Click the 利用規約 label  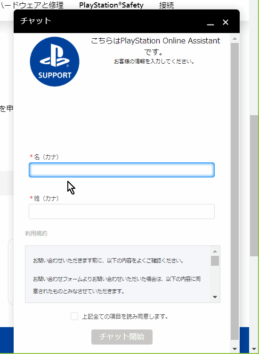[x=36, y=233]
